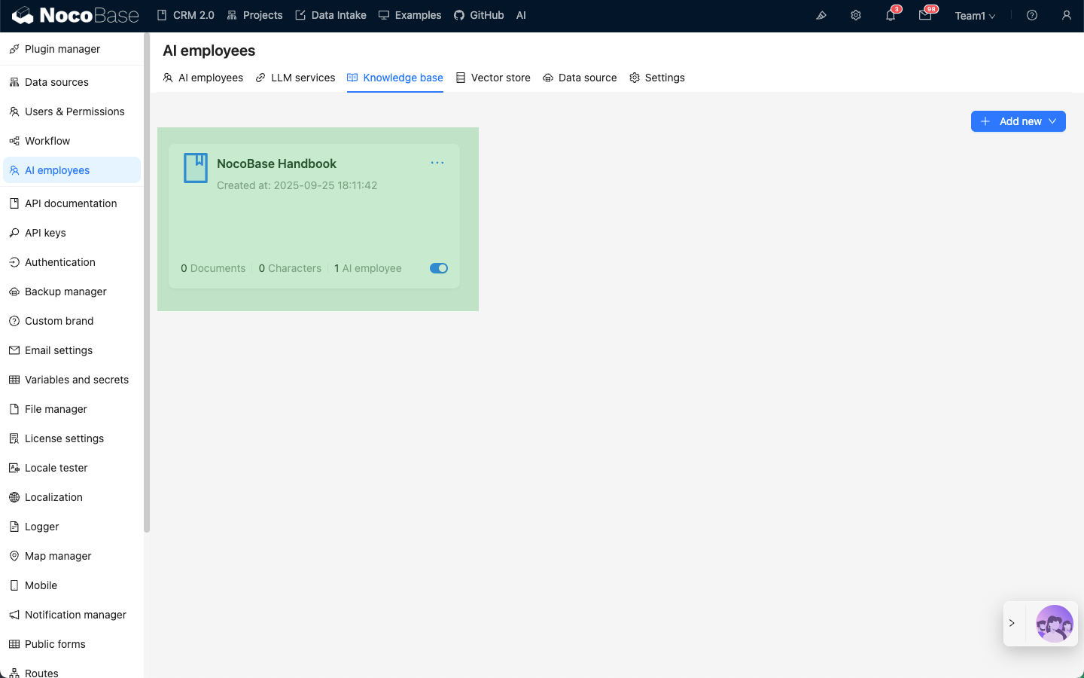Open the AI employees chat avatar

pos(1054,624)
